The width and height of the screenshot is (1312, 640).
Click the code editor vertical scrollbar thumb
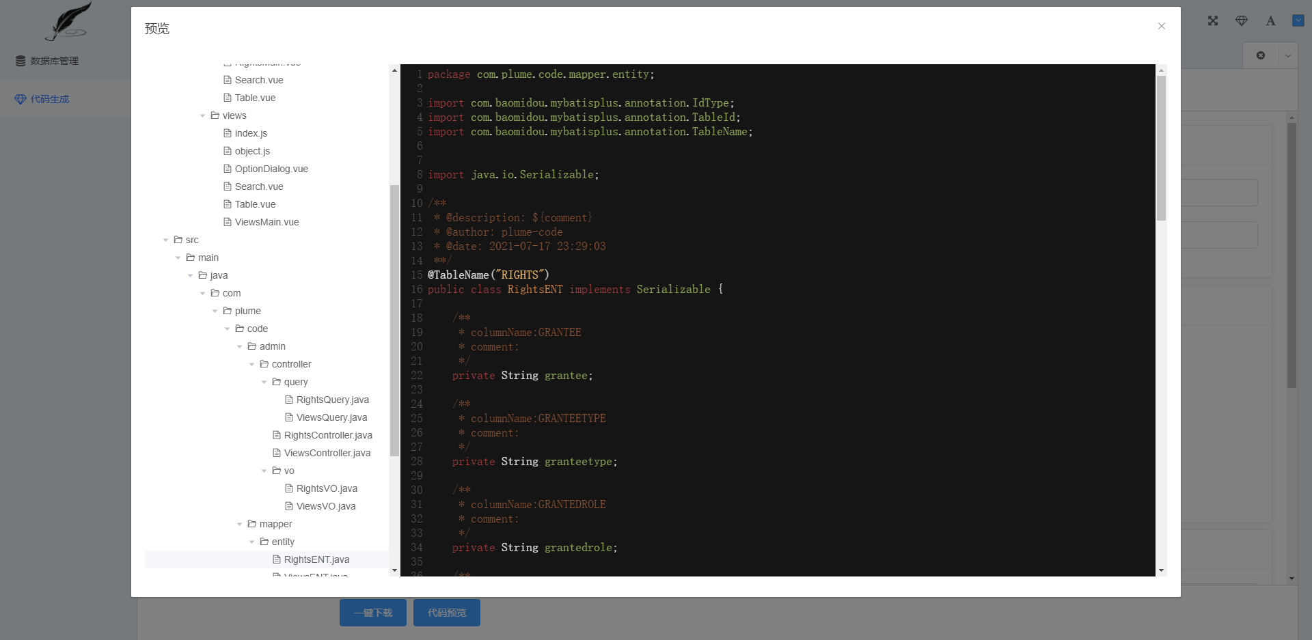point(1161,148)
